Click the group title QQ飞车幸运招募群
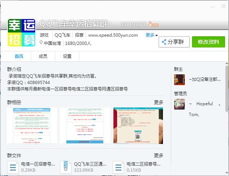Image resolution: width=229 pixels, height=176 pixels. (76, 23)
